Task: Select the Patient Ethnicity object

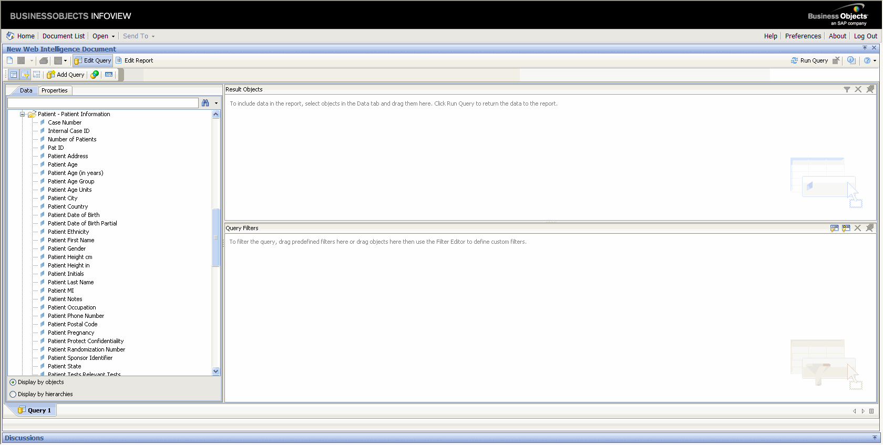Action: [x=68, y=232]
